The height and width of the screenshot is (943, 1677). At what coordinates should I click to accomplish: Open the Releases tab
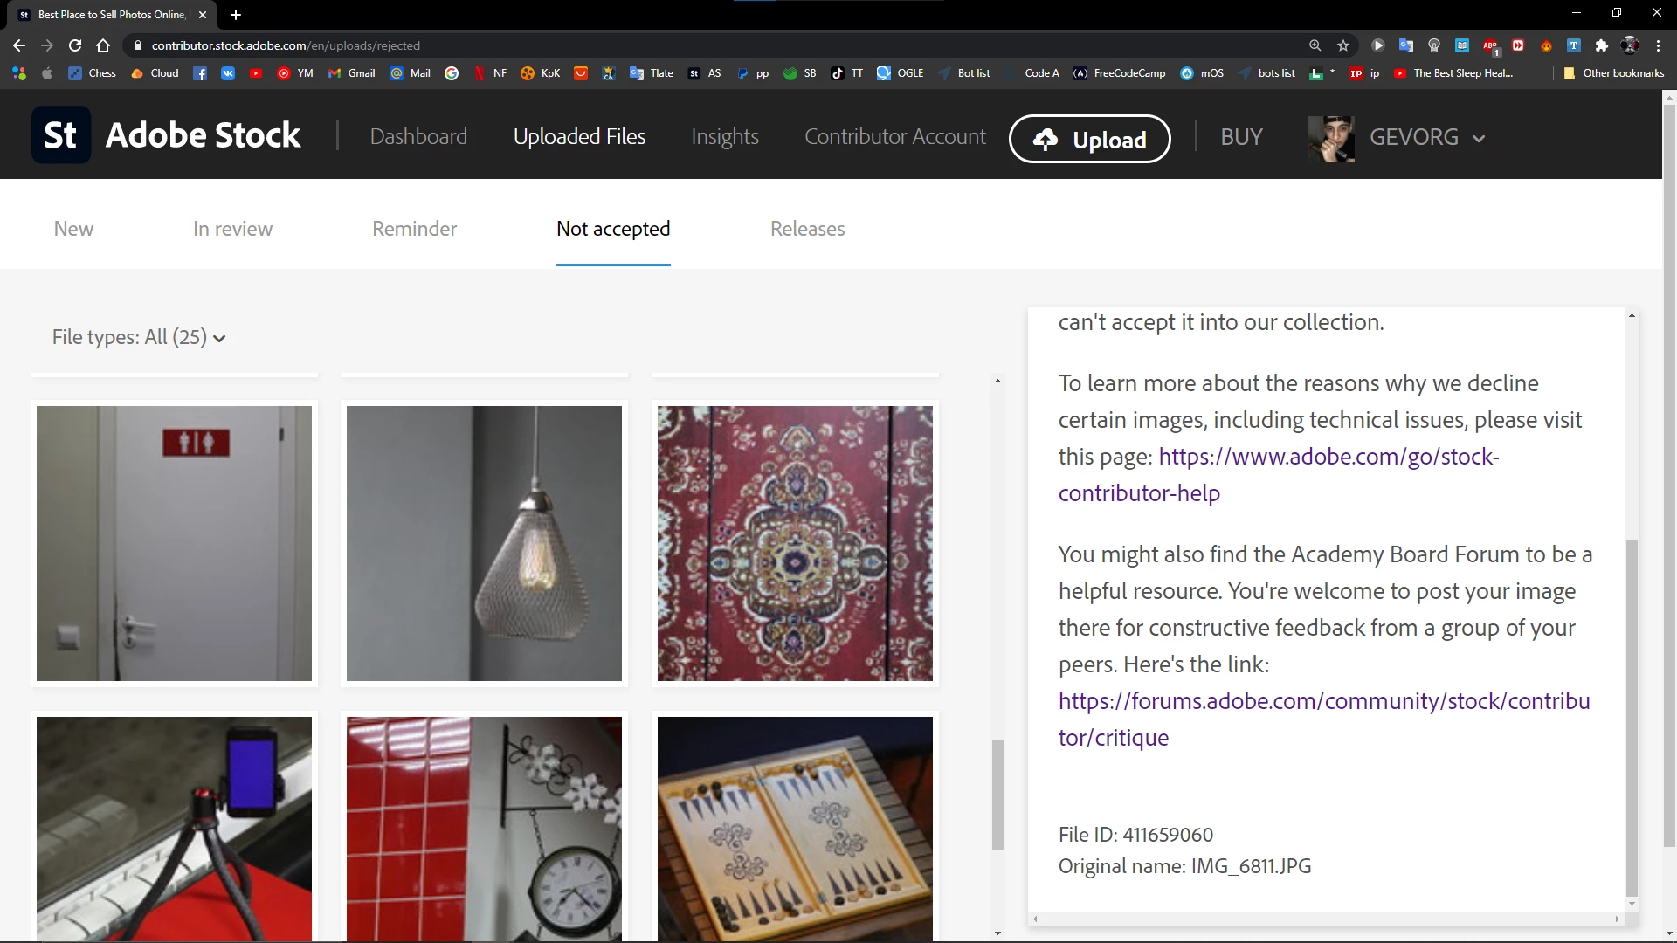[807, 229]
